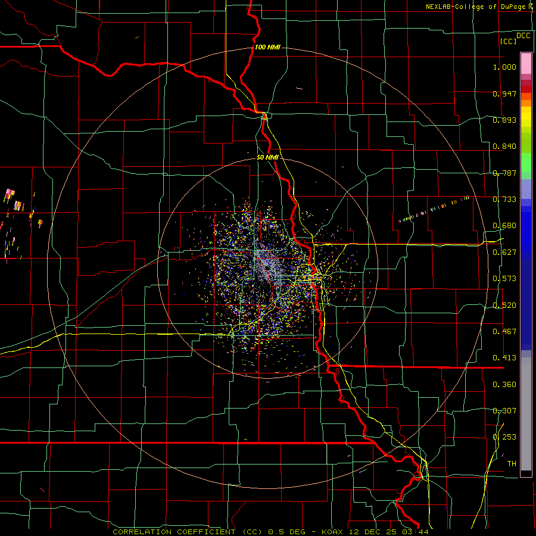Click the 50 NMI range ring label

pyautogui.click(x=267, y=158)
